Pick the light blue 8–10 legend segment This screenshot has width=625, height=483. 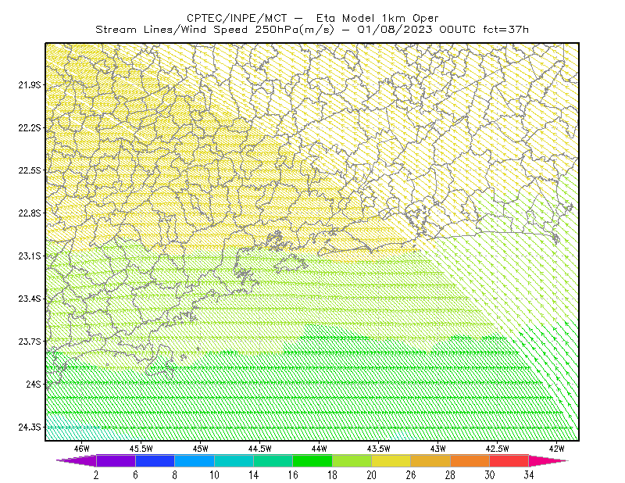pyautogui.click(x=195, y=460)
